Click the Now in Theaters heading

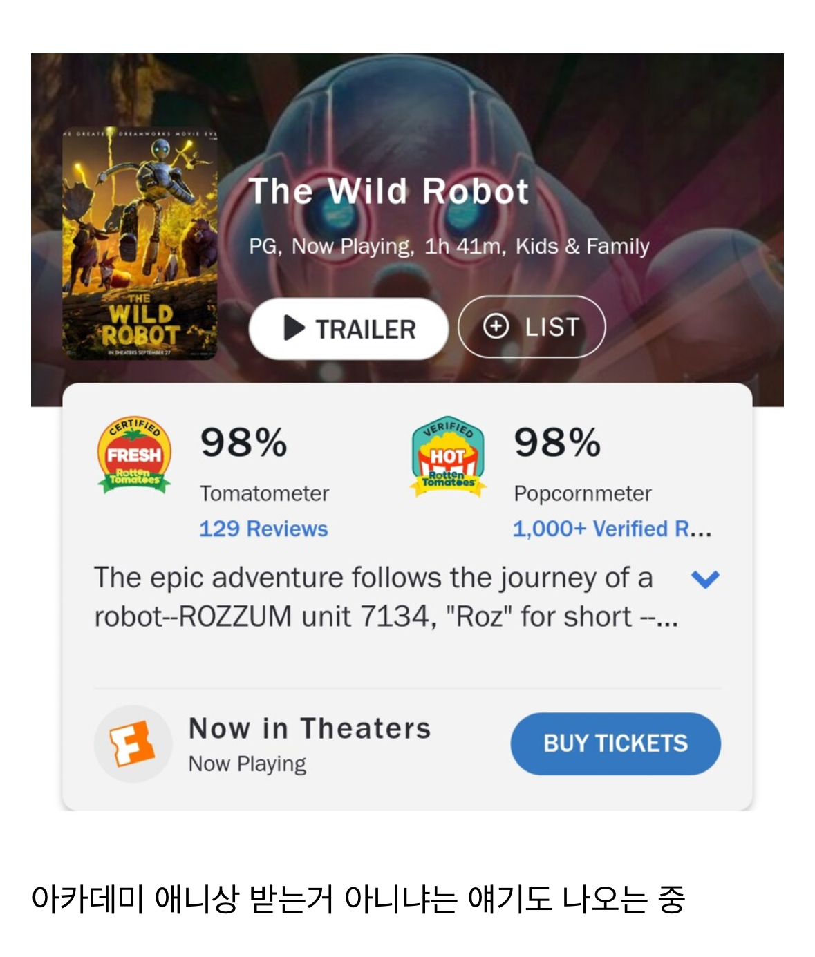pyautogui.click(x=310, y=728)
